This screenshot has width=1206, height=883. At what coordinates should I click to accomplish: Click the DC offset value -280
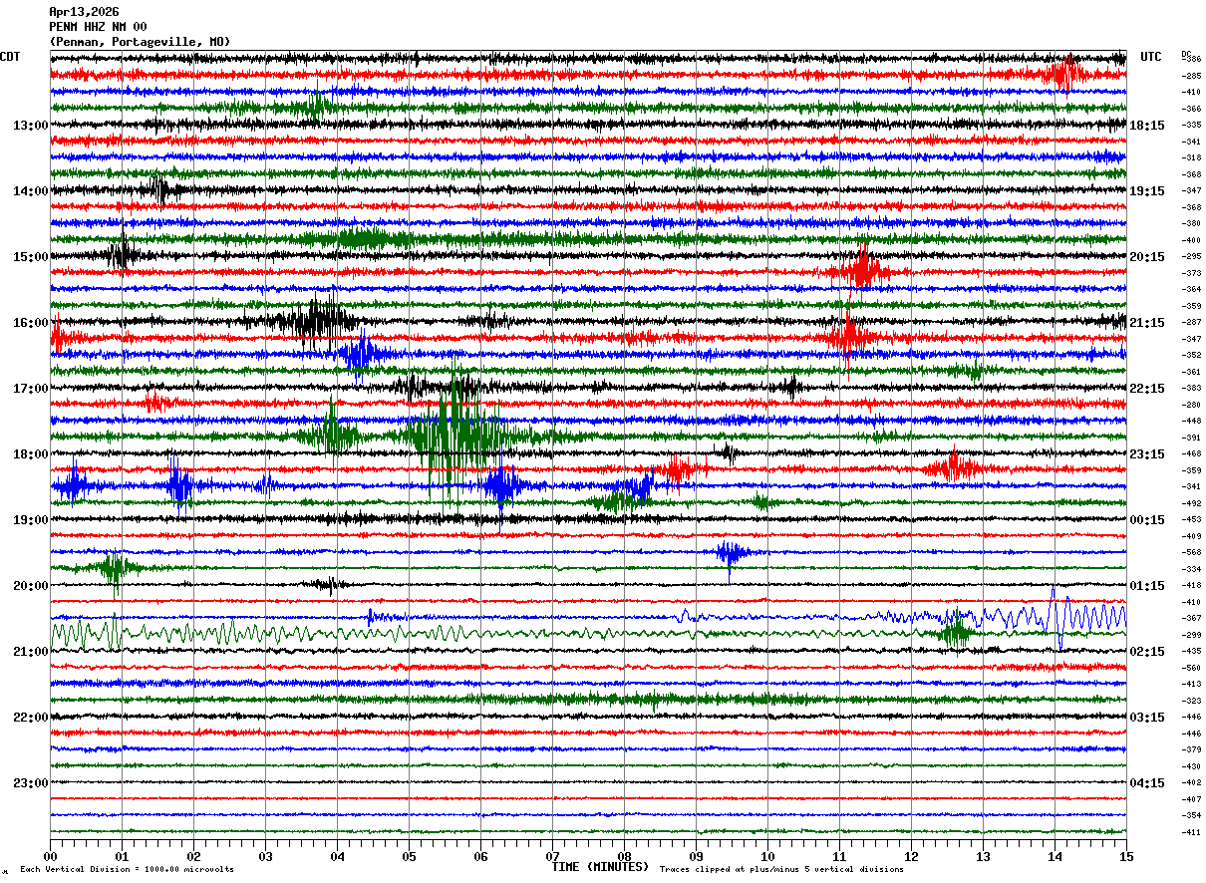[1191, 405]
